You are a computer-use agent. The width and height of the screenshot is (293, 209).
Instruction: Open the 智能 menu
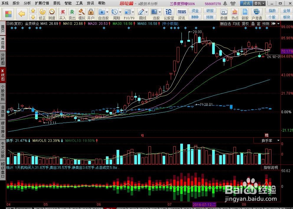68,3
